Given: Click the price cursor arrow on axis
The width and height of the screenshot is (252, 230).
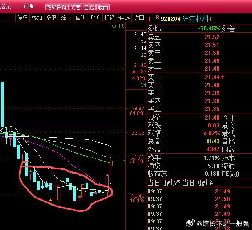Looking at the screenshot, I should 125,161.
